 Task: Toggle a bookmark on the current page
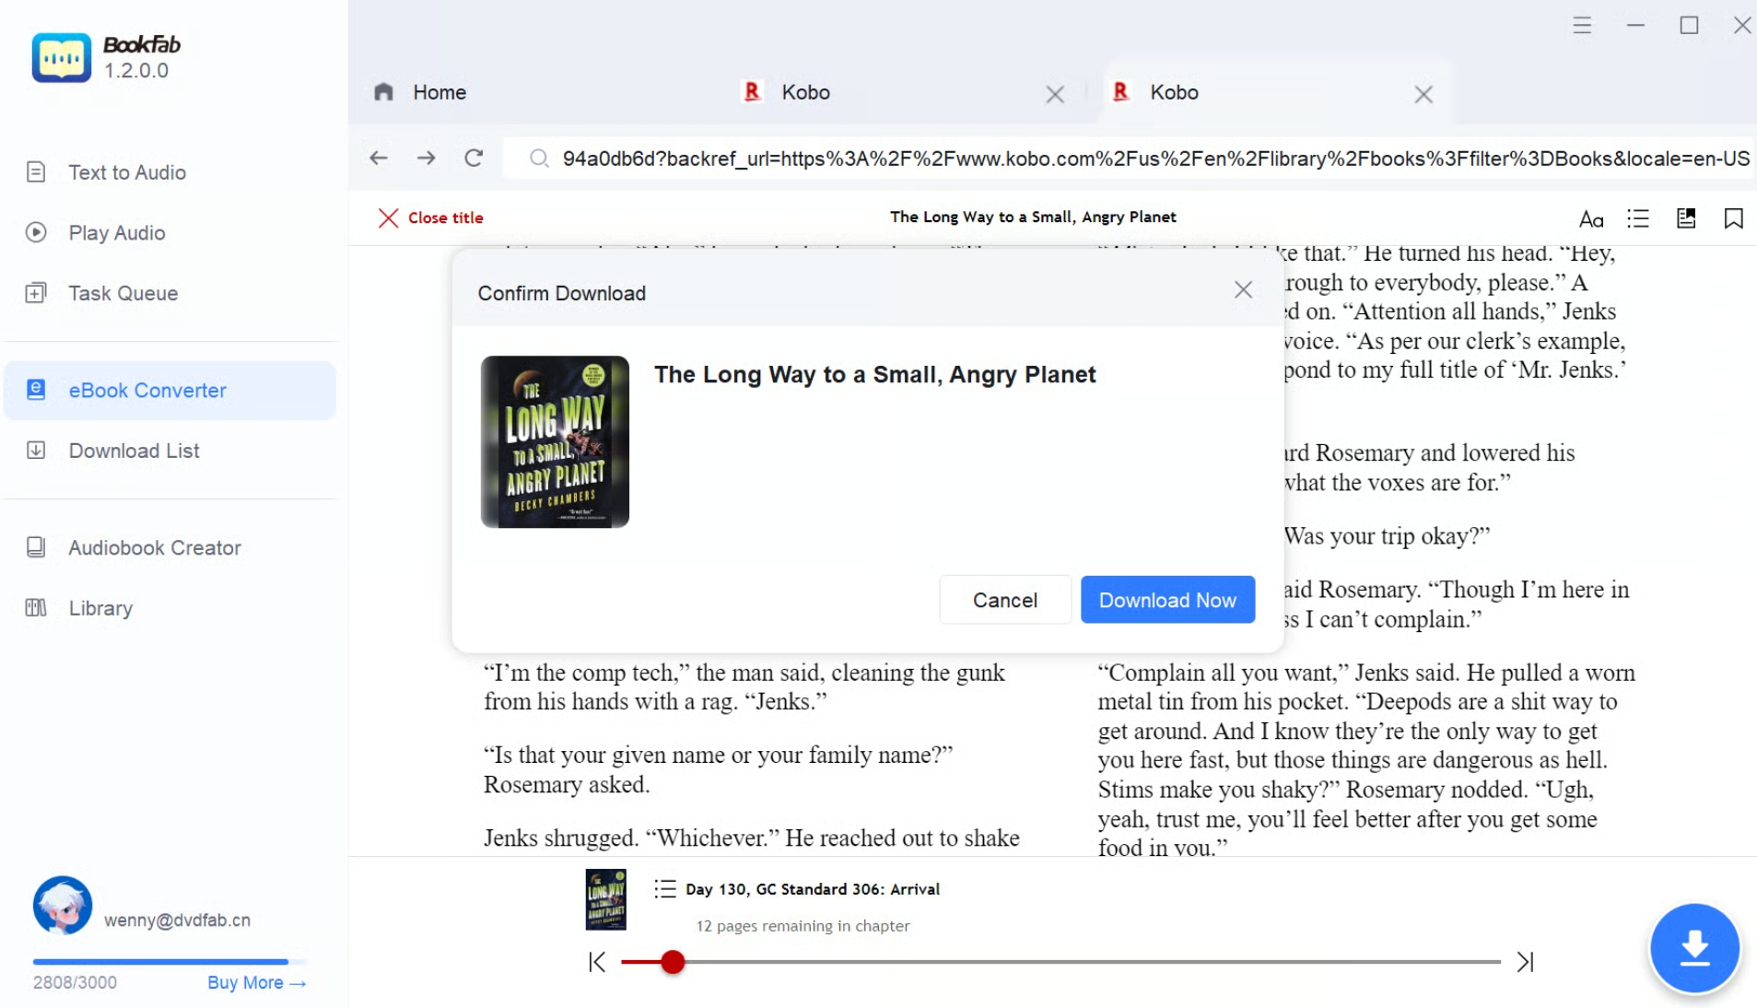1734,218
